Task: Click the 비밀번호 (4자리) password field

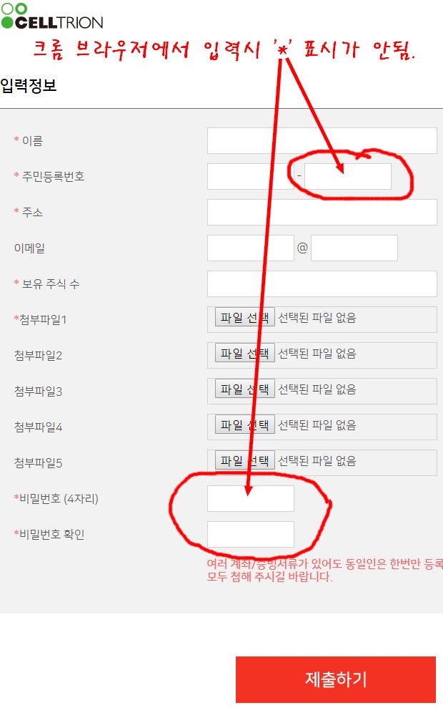Action: click(251, 498)
